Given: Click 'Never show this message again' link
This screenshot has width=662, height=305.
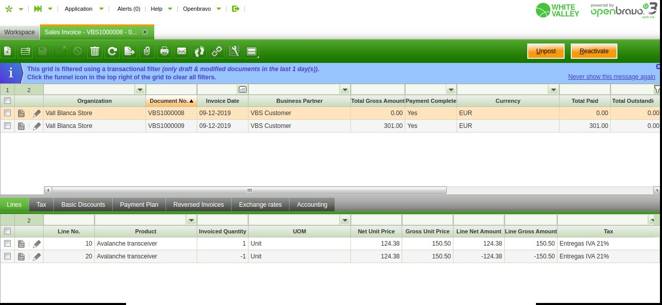Looking at the screenshot, I should 612,77.
